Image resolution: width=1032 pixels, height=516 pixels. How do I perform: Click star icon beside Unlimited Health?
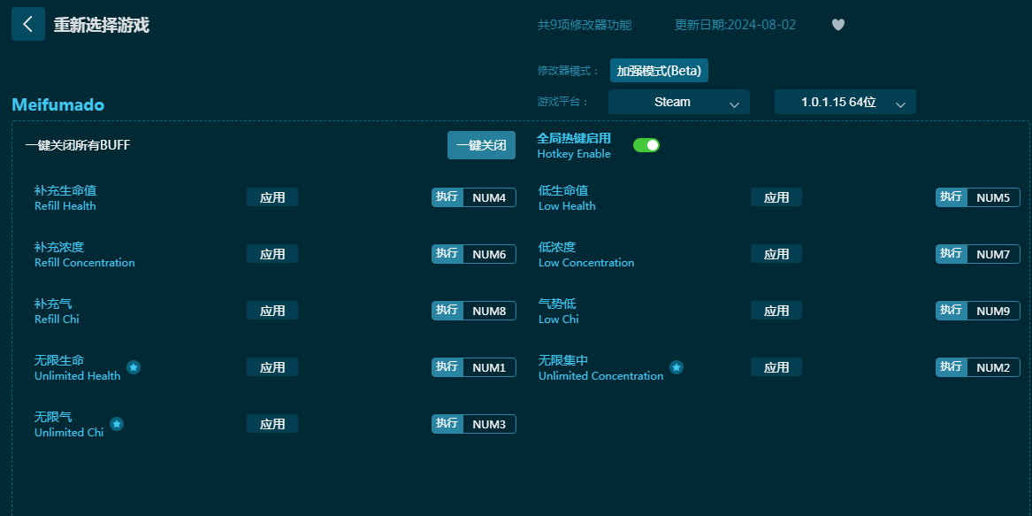click(134, 367)
